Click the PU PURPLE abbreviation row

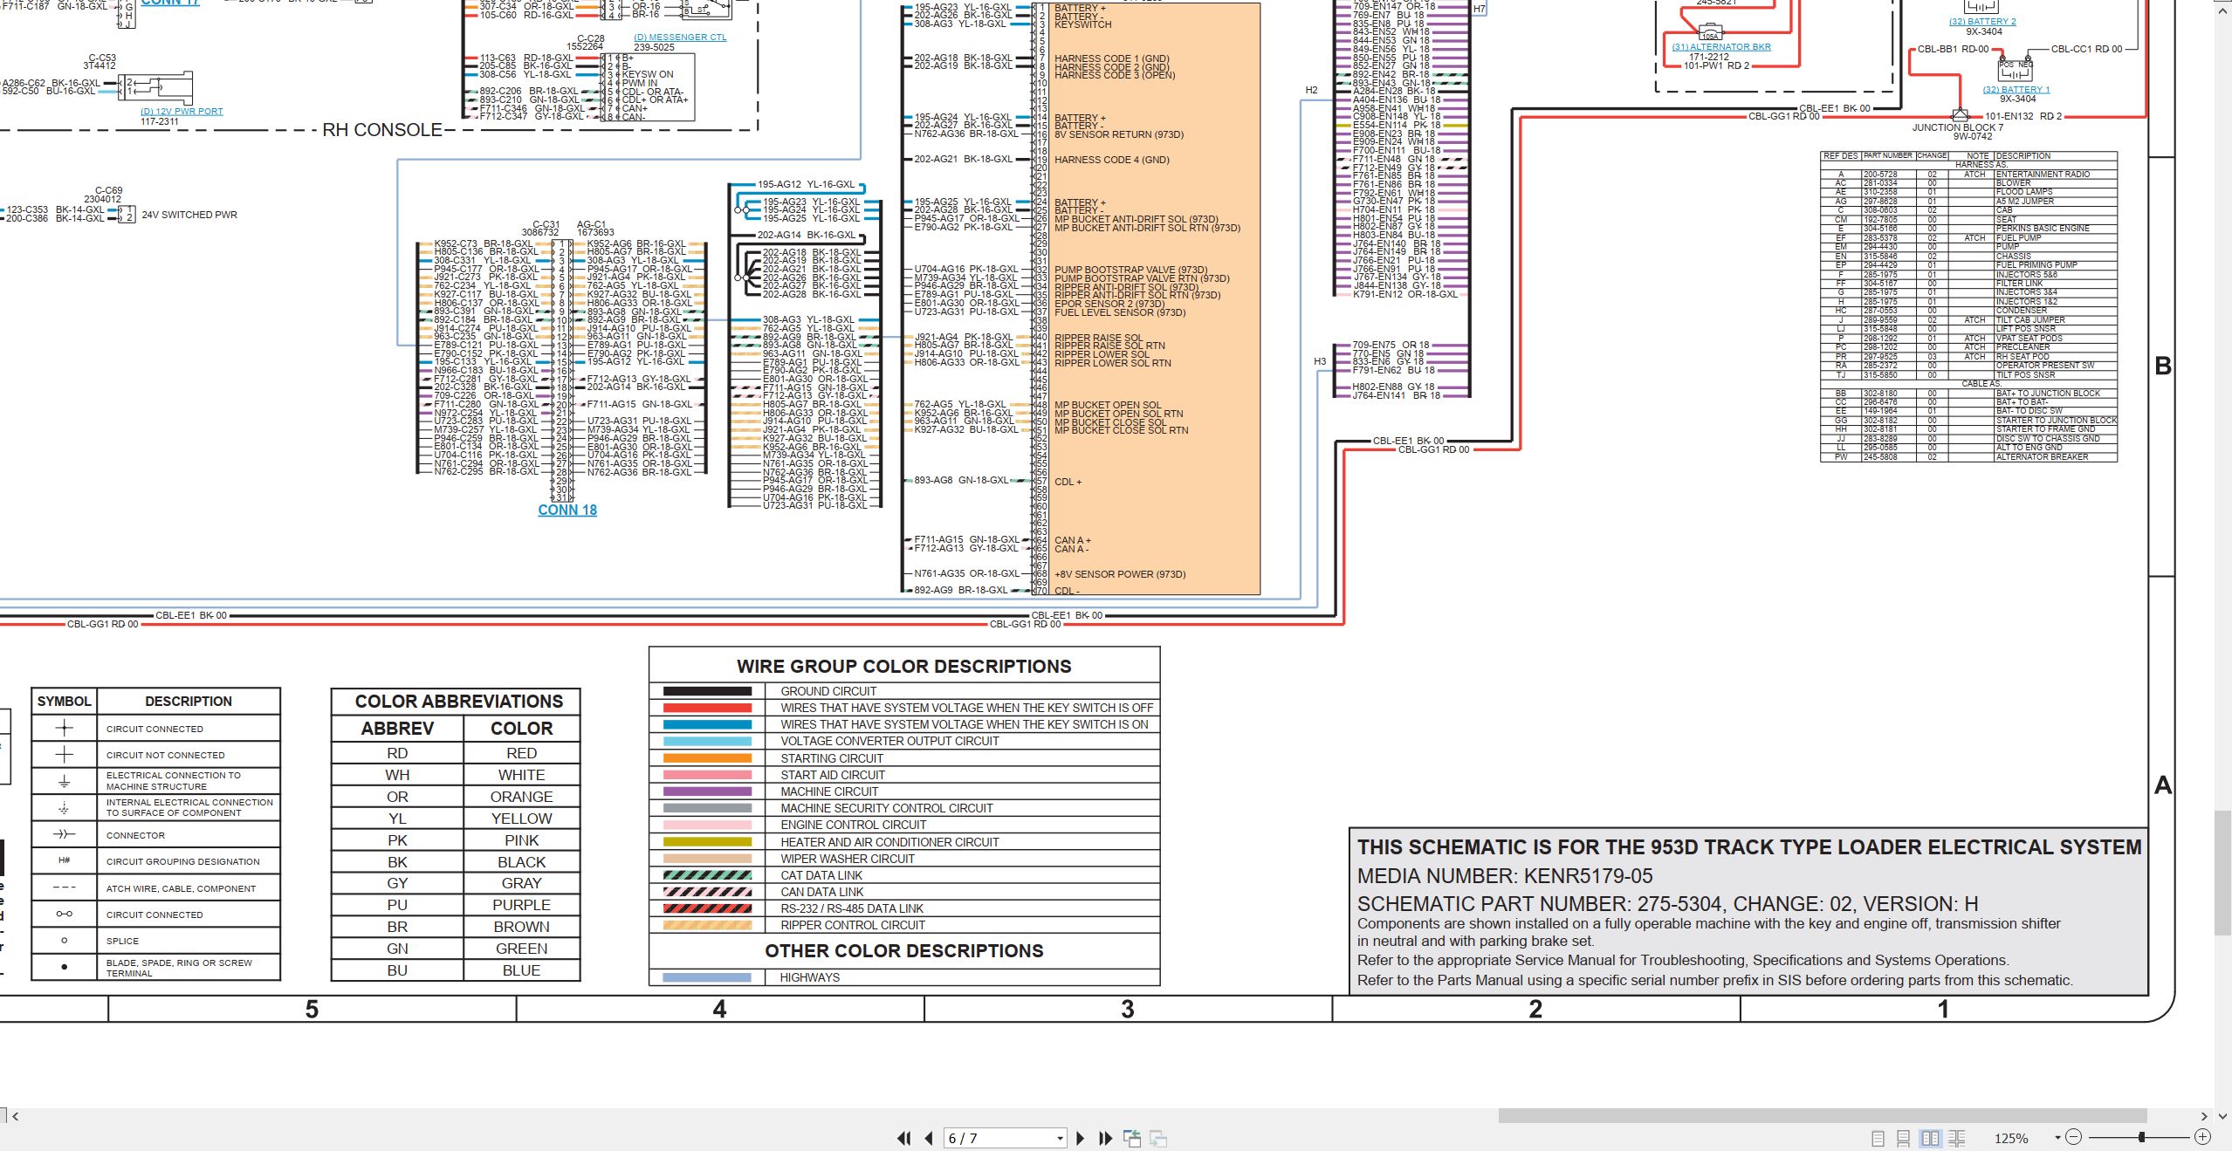pyautogui.click(x=456, y=905)
